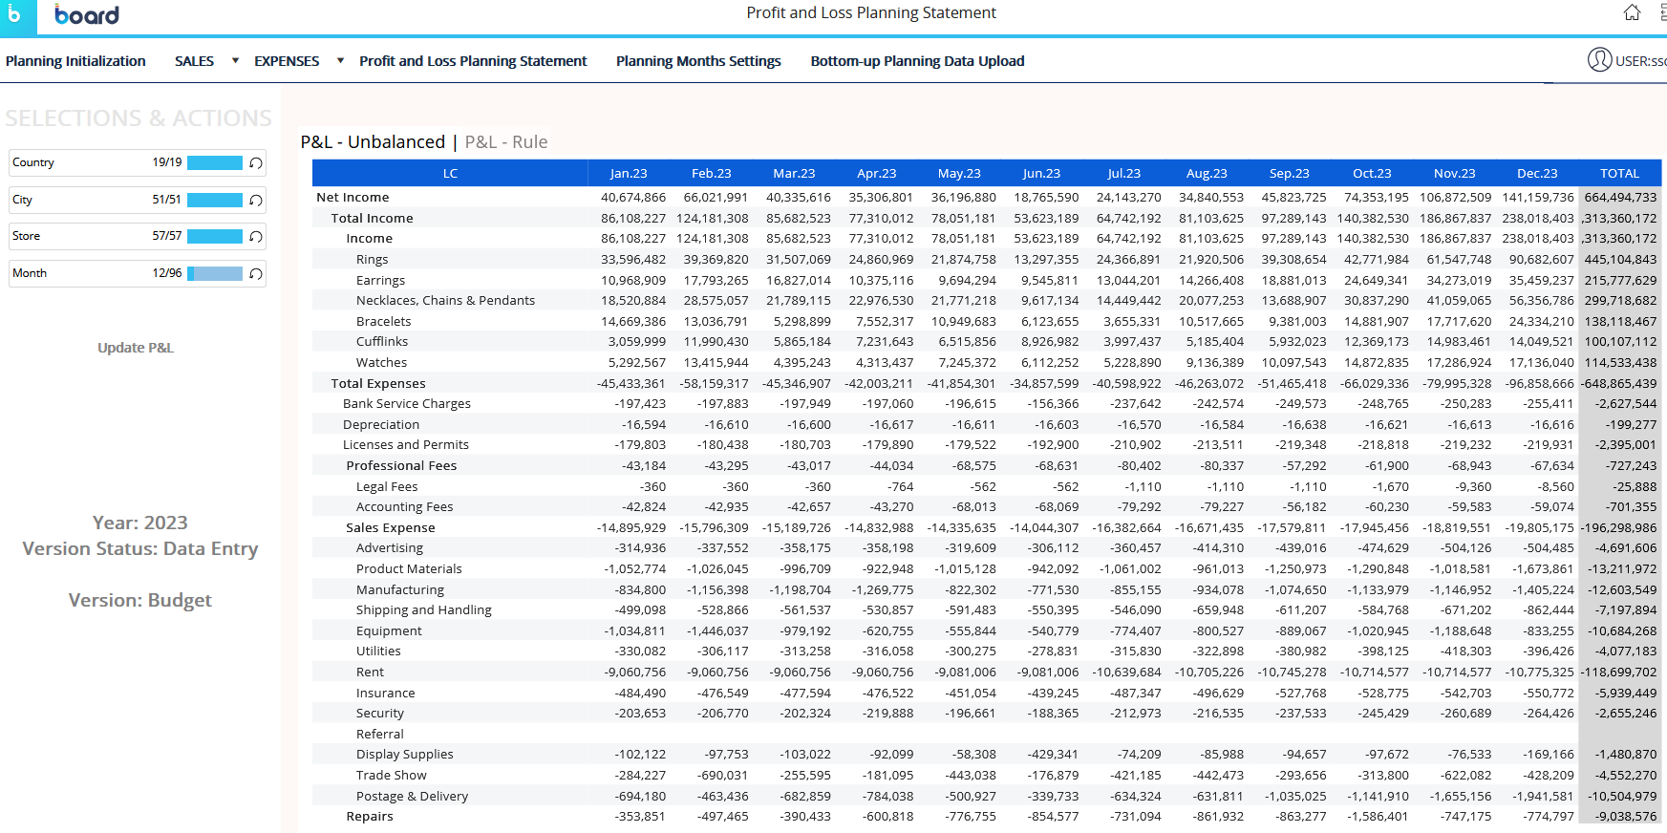The height and width of the screenshot is (833, 1667).
Task: Click the blue Board 'b' square logo
Action: tap(17, 16)
